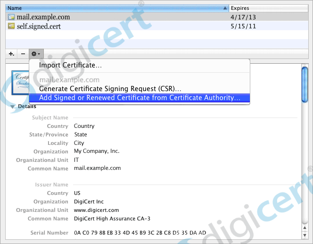The width and height of the screenshot is (313, 244).
Task: Click the mail.example.com certificate icon in list
Action: [x=11, y=17]
